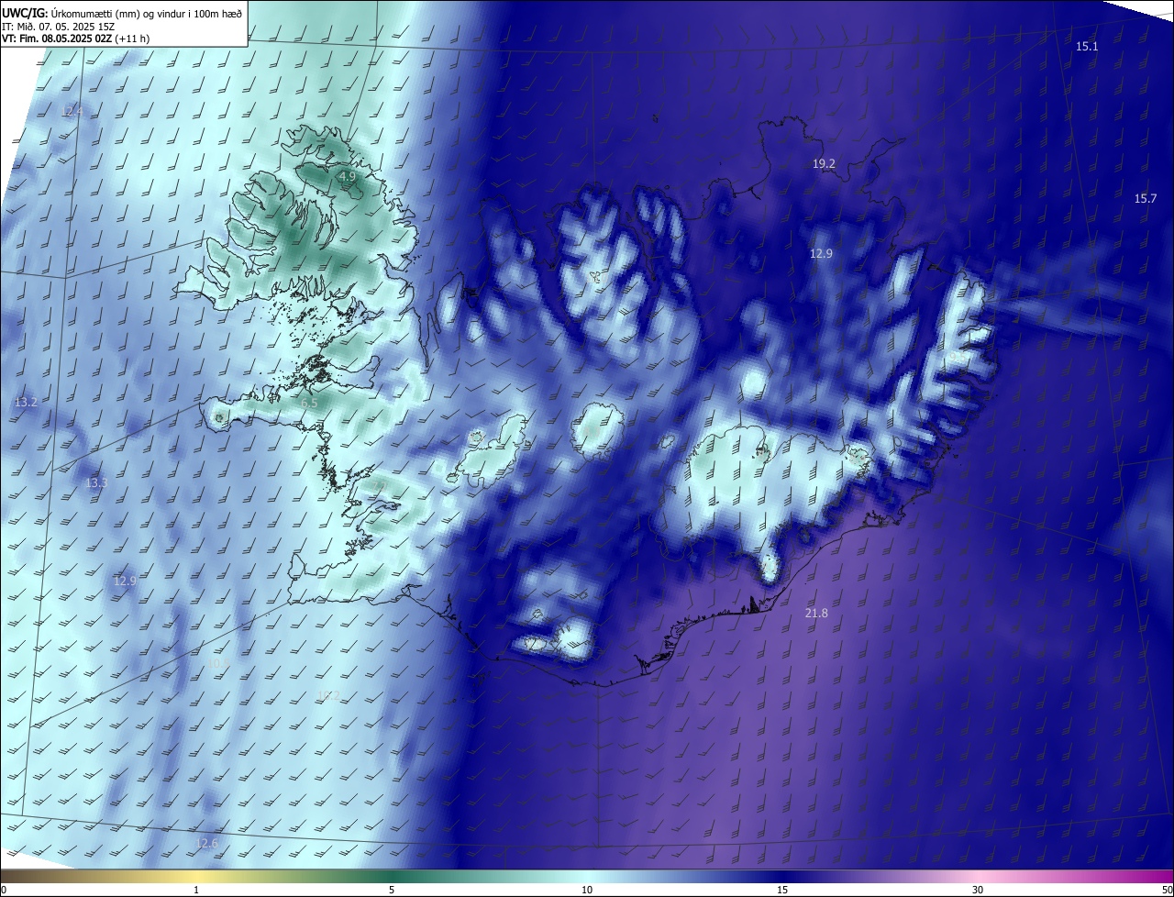Click the 12.9 value over northern Iceland
The height and width of the screenshot is (897, 1174).
click(821, 253)
